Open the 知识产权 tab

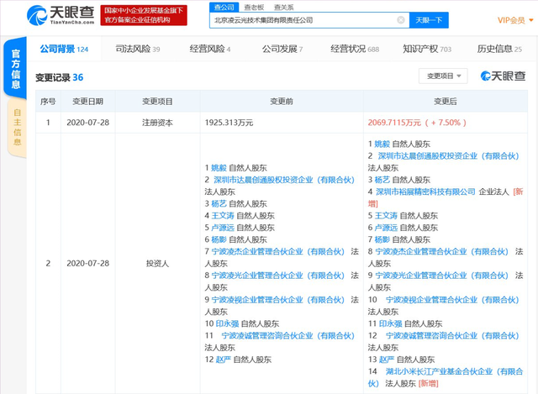[427, 49]
